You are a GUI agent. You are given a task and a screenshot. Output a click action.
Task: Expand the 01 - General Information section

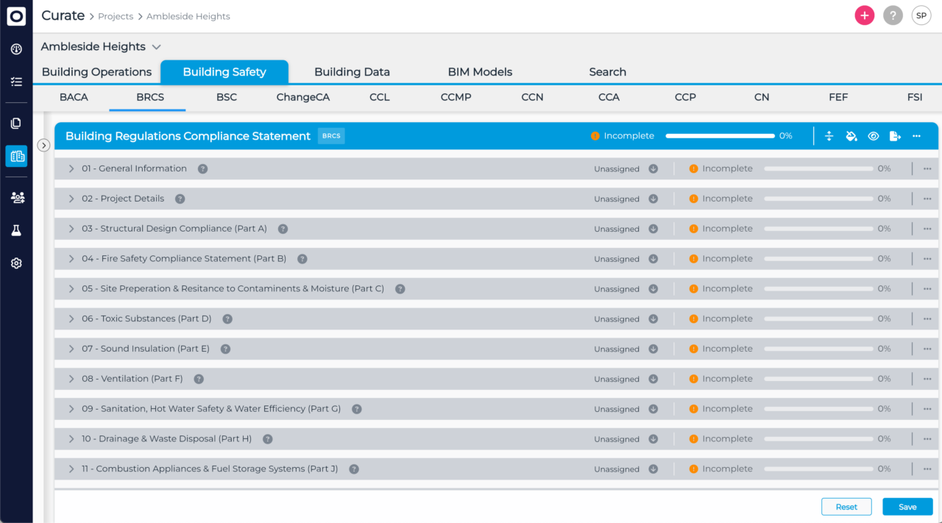(x=71, y=168)
